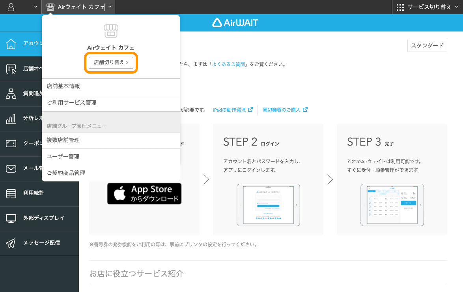
Task: Click the 店舗切り替え button
Action: pos(111,63)
